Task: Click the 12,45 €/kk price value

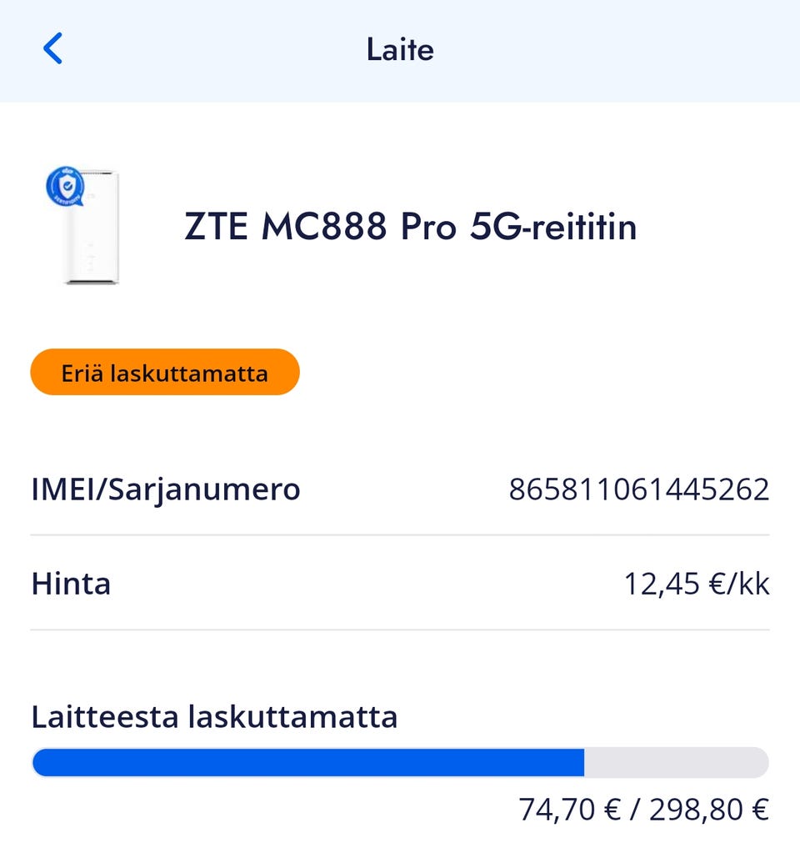Action: pyautogui.click(x=697, y=584)
